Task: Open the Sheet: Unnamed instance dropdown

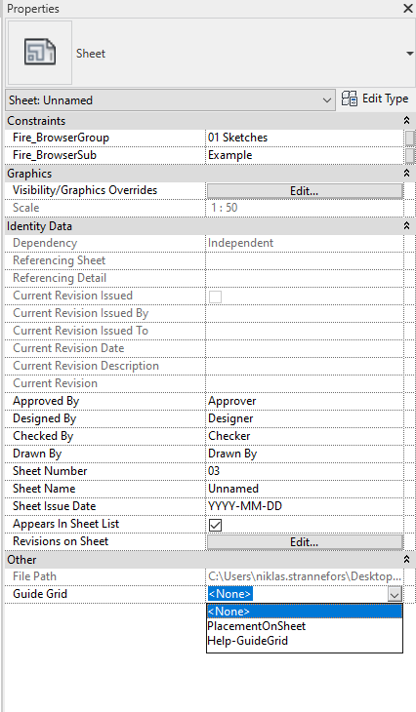Action: (x=170, y=99)
